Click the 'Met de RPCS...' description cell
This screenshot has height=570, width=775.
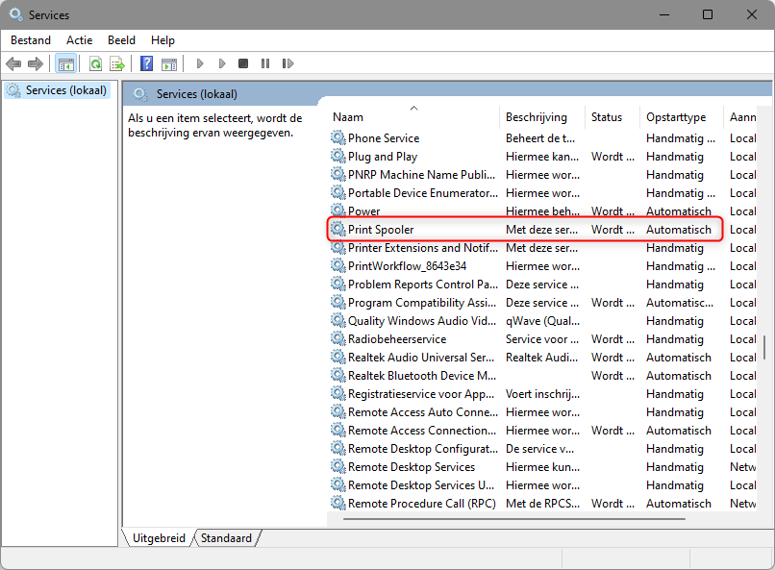point(542,504)
